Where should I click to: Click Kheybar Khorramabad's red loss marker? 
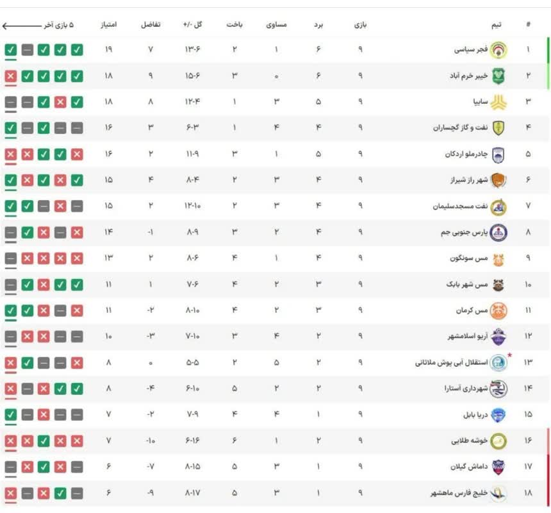[11, 76]
